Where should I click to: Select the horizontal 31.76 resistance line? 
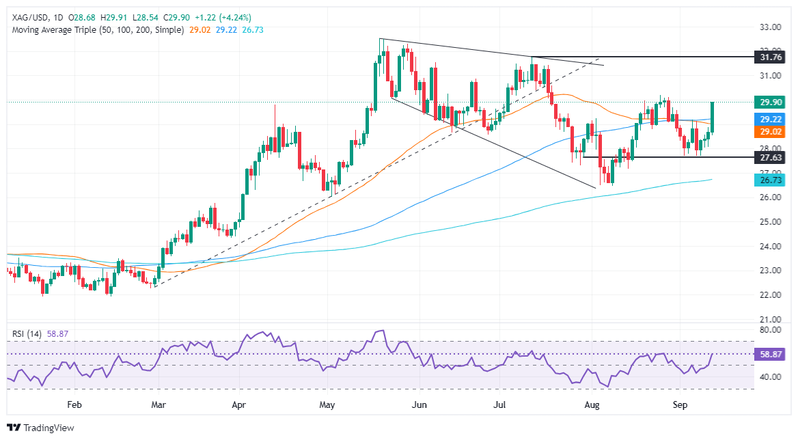point(642,57)
